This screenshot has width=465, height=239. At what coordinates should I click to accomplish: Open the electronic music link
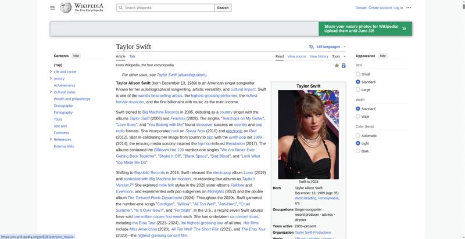click(234, 131)
